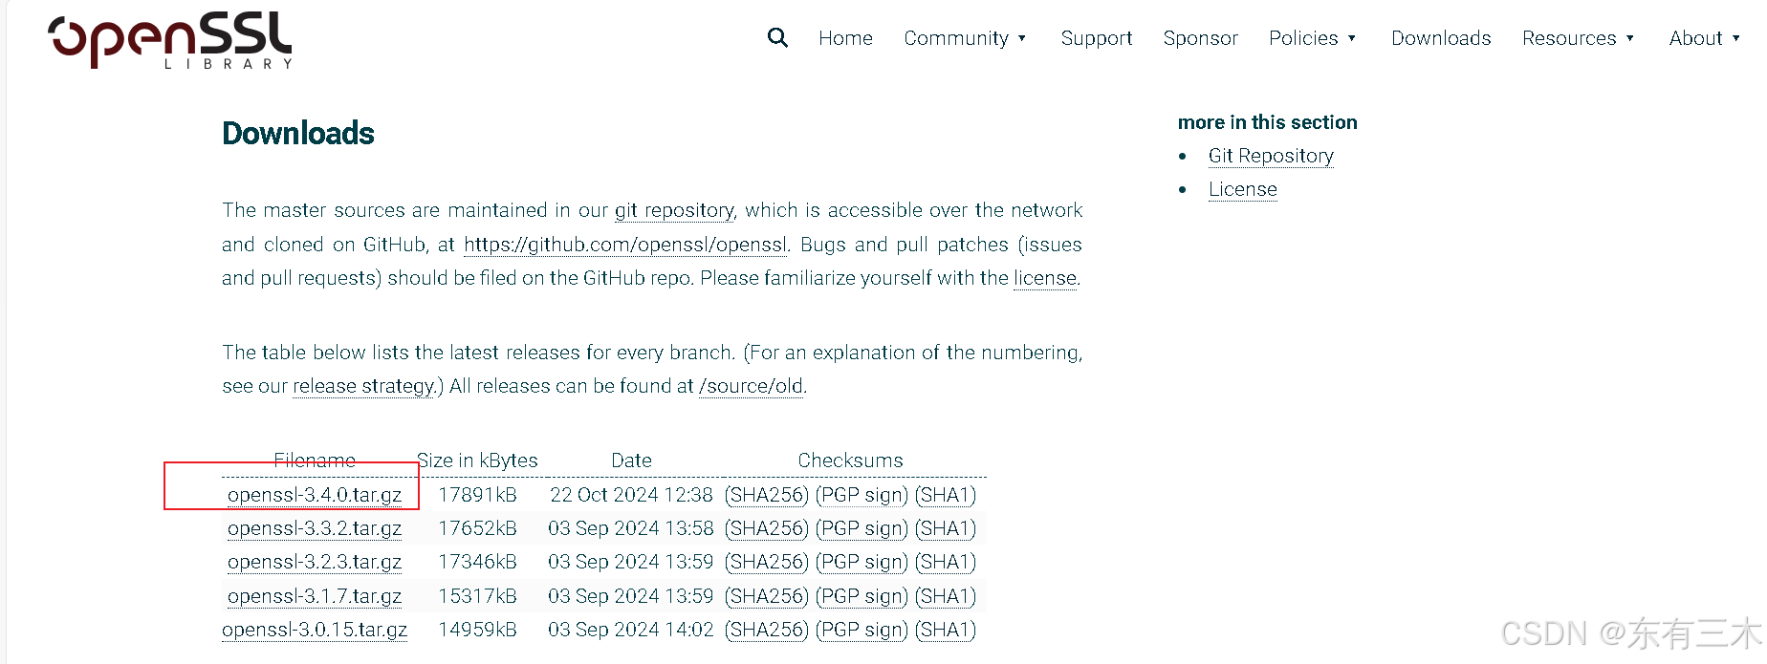1767x664 pixels.
Task: Select the 14959kB size cell
Action: point(477,630)
